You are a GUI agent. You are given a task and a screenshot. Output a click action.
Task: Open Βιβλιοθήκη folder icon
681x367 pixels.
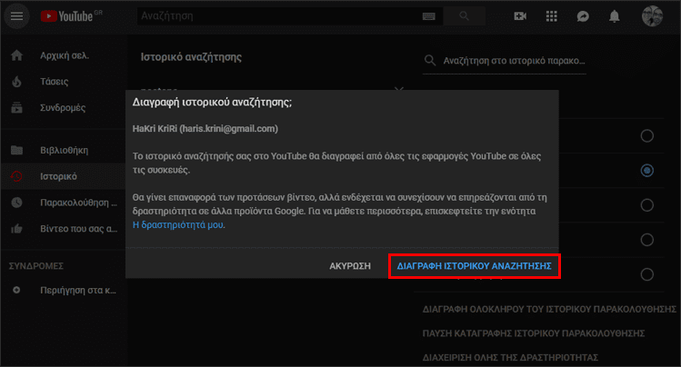(17, 150)
